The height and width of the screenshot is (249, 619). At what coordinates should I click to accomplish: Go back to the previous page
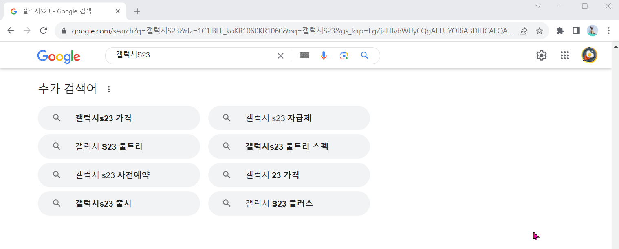(x=11, y=31)
